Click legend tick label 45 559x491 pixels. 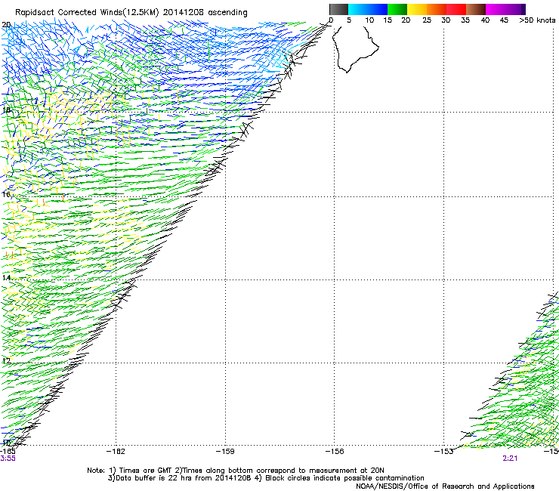[504, 20]
